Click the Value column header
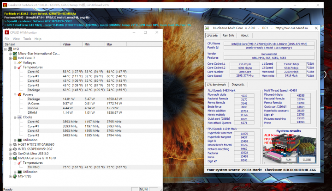Screen dimensions: 332x191 (72, 44)
